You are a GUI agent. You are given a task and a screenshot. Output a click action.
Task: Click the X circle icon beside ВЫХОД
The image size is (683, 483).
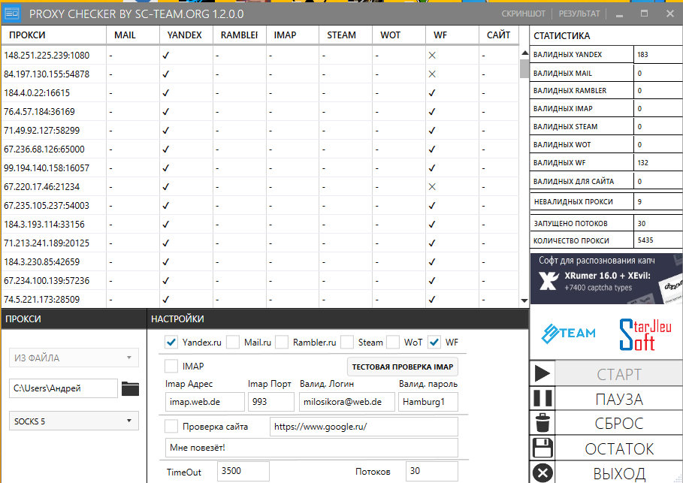(542, 473)
